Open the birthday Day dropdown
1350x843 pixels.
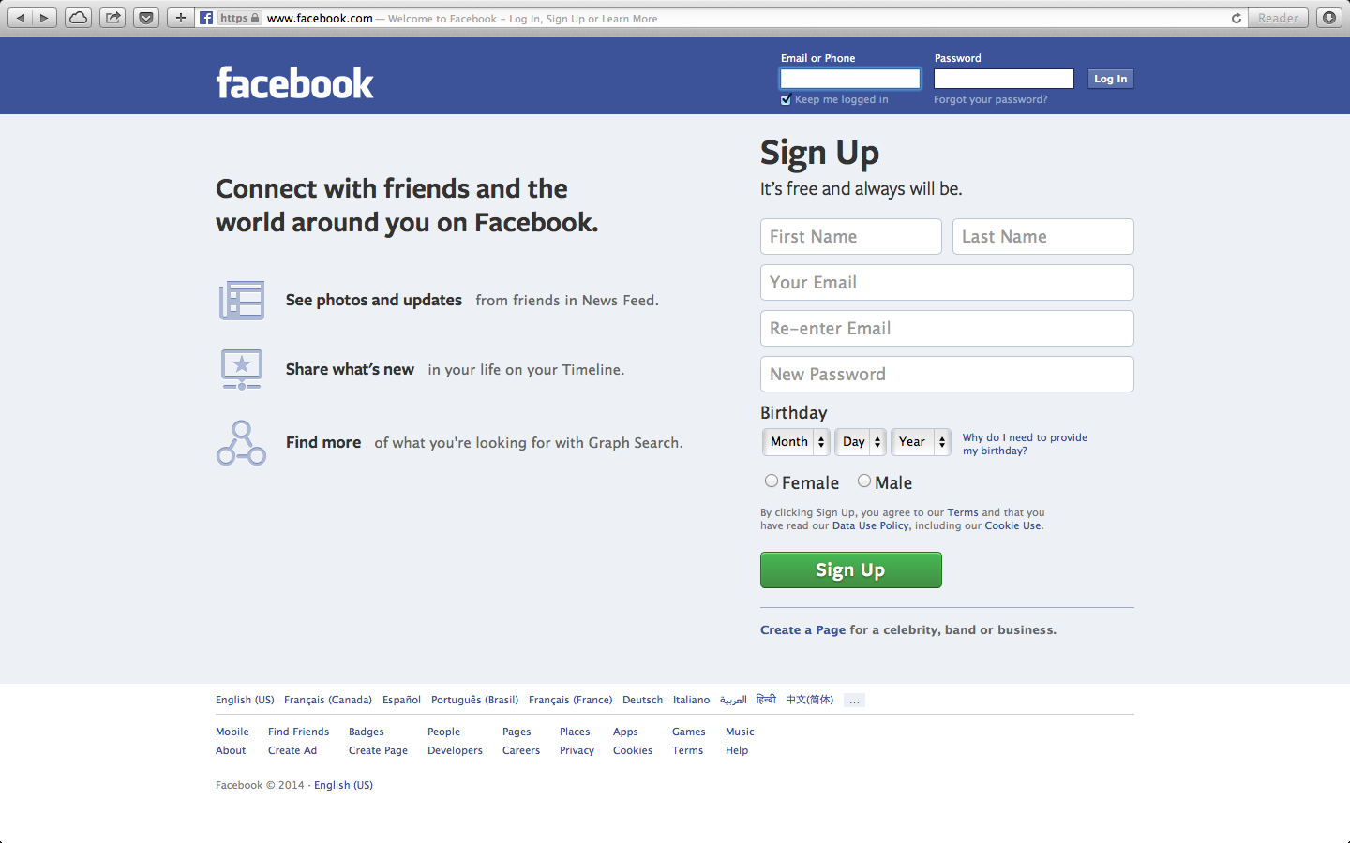point(861,442)
